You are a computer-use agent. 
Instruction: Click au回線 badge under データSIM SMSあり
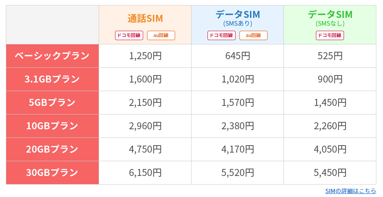click(x=253, y=35)
